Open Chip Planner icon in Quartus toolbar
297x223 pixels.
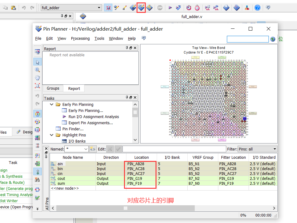(x=149, y=8)
